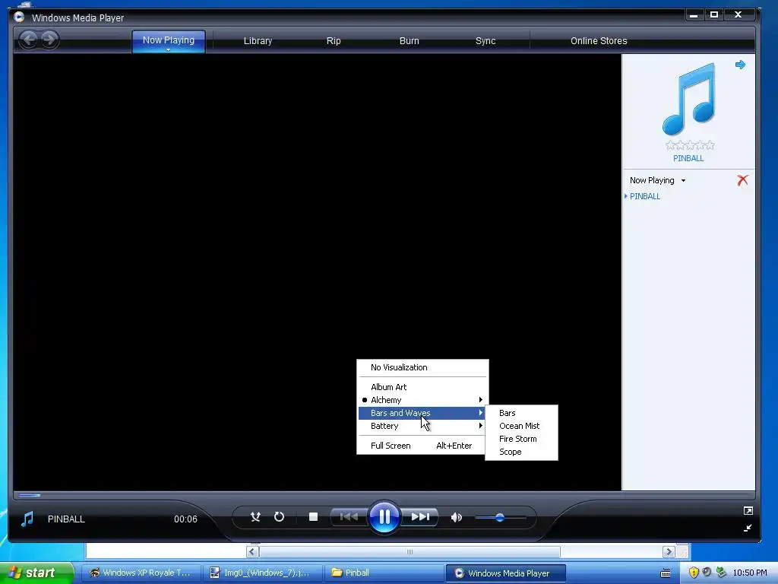
Task: Skip to the previous track
Action: pos(349,517)
